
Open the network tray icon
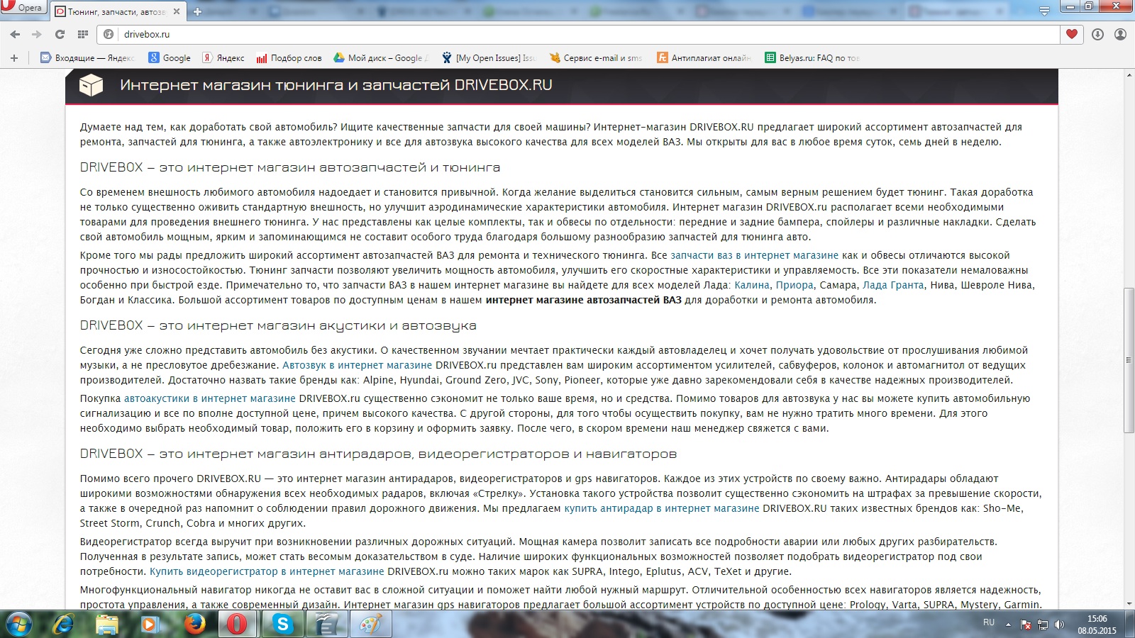1043,625
